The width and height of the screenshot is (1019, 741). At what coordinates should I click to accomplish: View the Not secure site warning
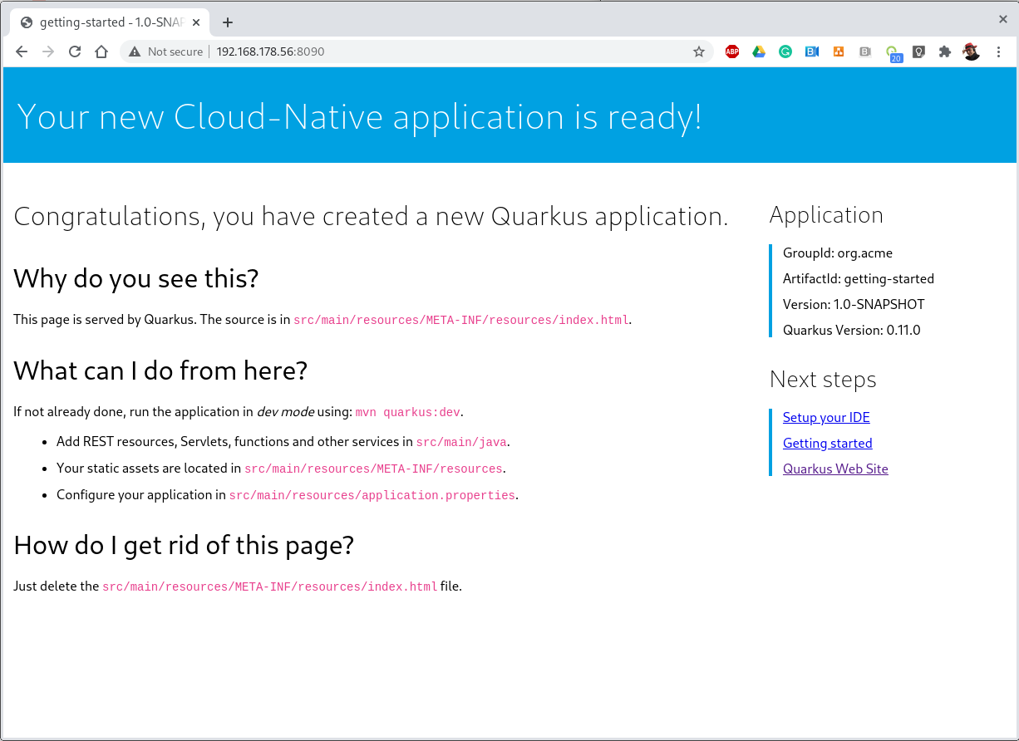[x=165, y=52]
